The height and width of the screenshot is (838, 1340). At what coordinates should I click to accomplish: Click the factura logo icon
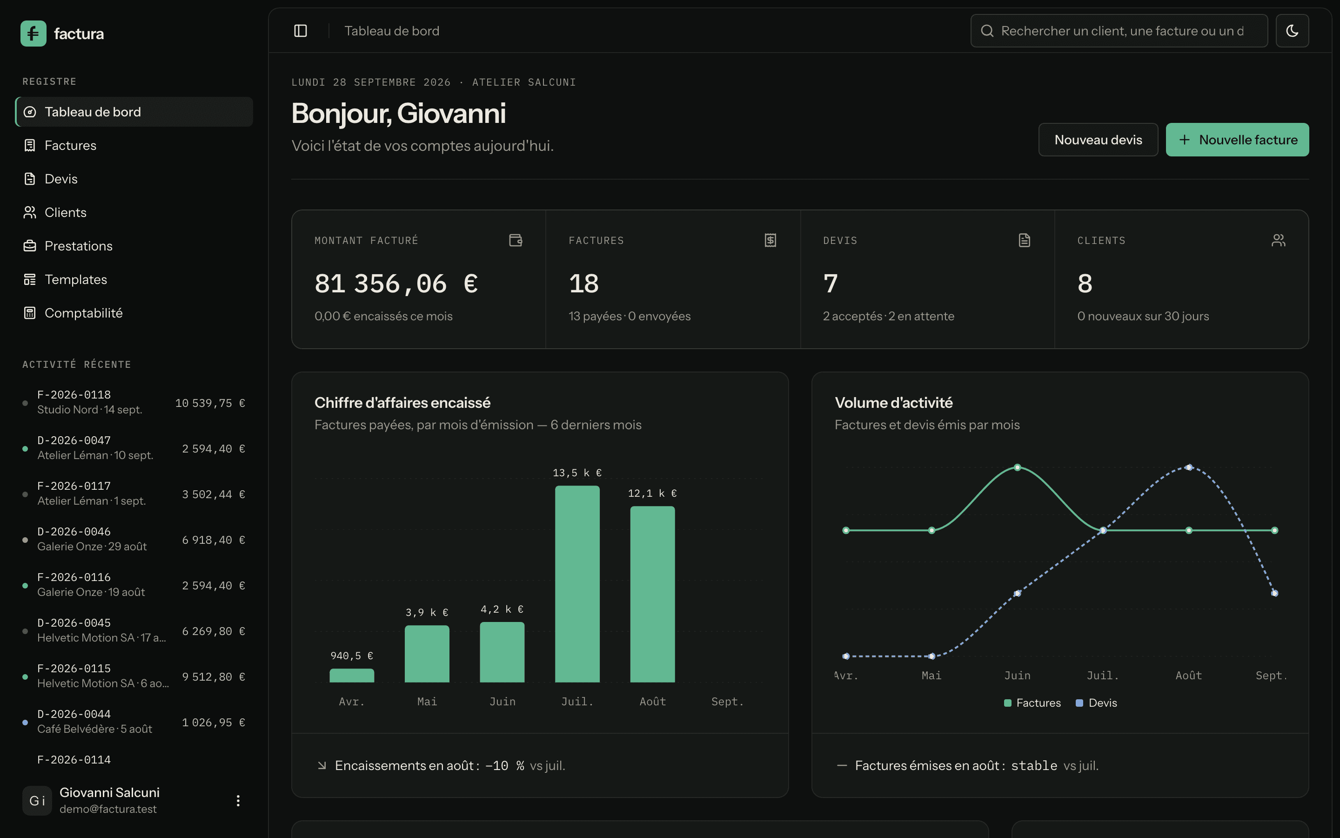coord(33,34)
